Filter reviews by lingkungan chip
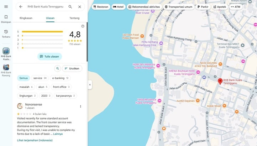The height and width of the screenshot is (146, 257). click(x=27, y=96)
